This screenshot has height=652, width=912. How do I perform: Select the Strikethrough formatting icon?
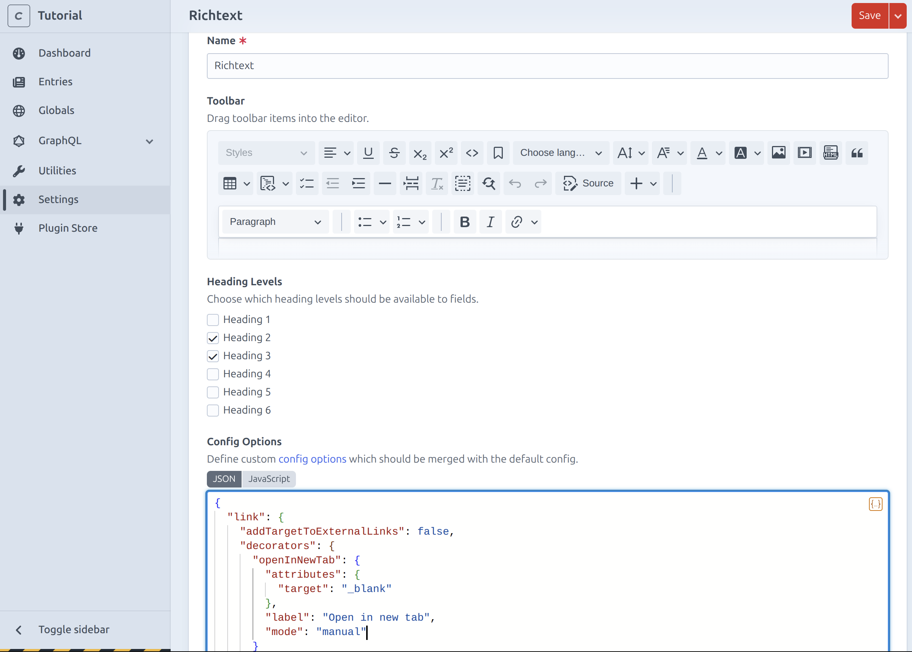395,153
